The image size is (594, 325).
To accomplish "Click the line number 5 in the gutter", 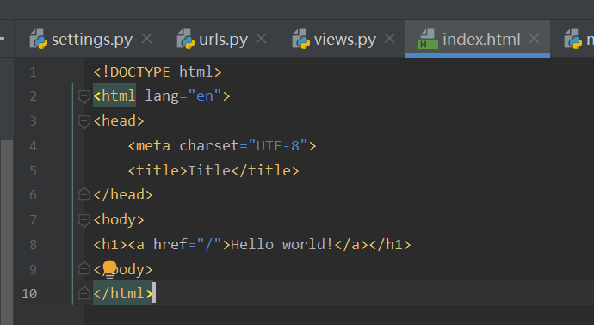I will (33, 170).
